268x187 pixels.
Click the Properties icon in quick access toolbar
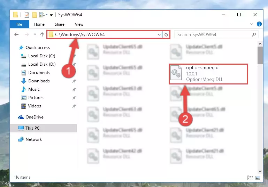coord(27,15)
